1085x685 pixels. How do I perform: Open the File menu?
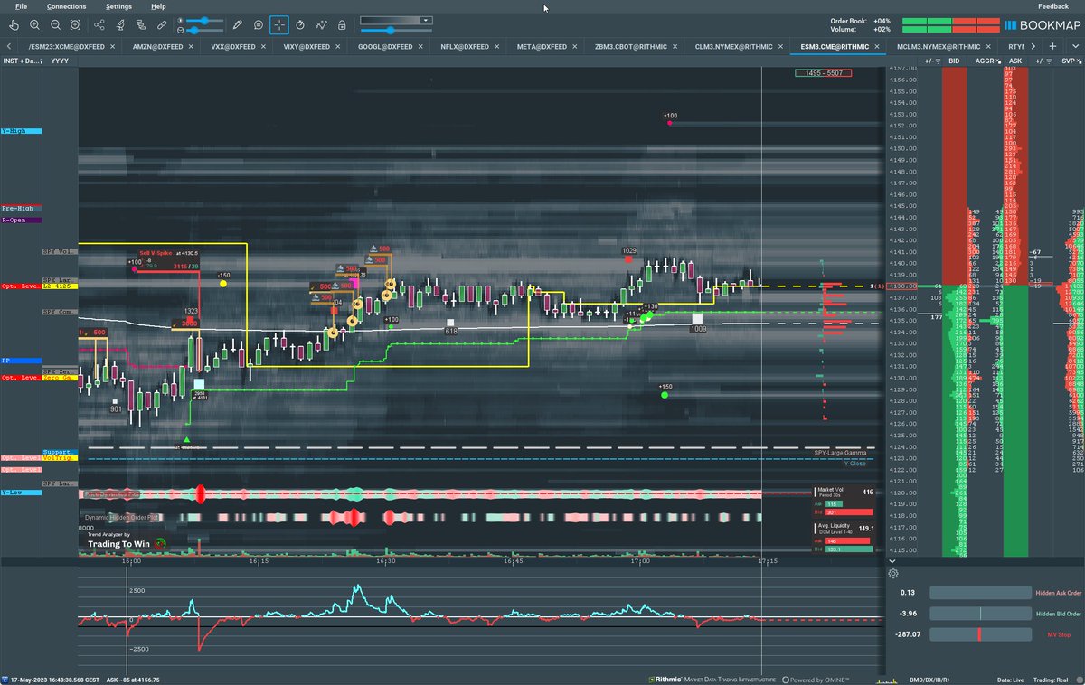coord(21,6)
